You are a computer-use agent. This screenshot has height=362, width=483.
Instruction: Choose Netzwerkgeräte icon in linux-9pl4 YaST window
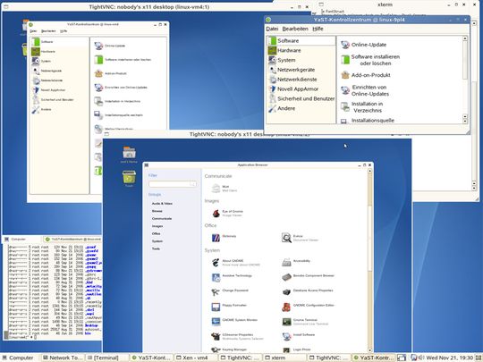[273, 70]
